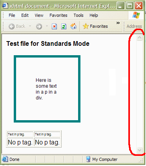Refresh the page with green arrows icon
This screenshot has width=146, height=166.
pyautogui.click(x=64, y=26)
